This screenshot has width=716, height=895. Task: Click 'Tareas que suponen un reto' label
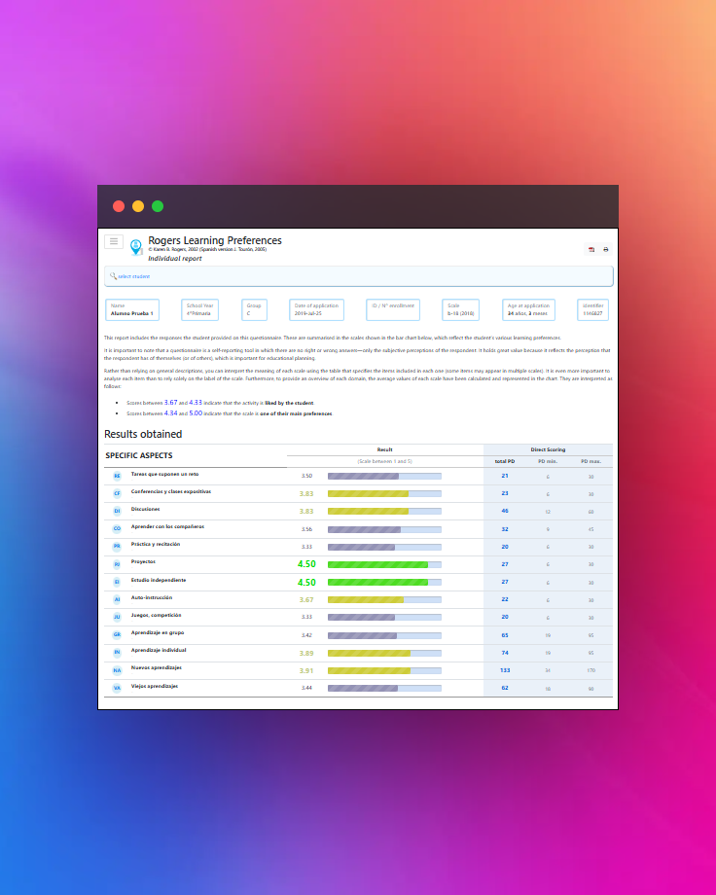(x=165, y=475)
